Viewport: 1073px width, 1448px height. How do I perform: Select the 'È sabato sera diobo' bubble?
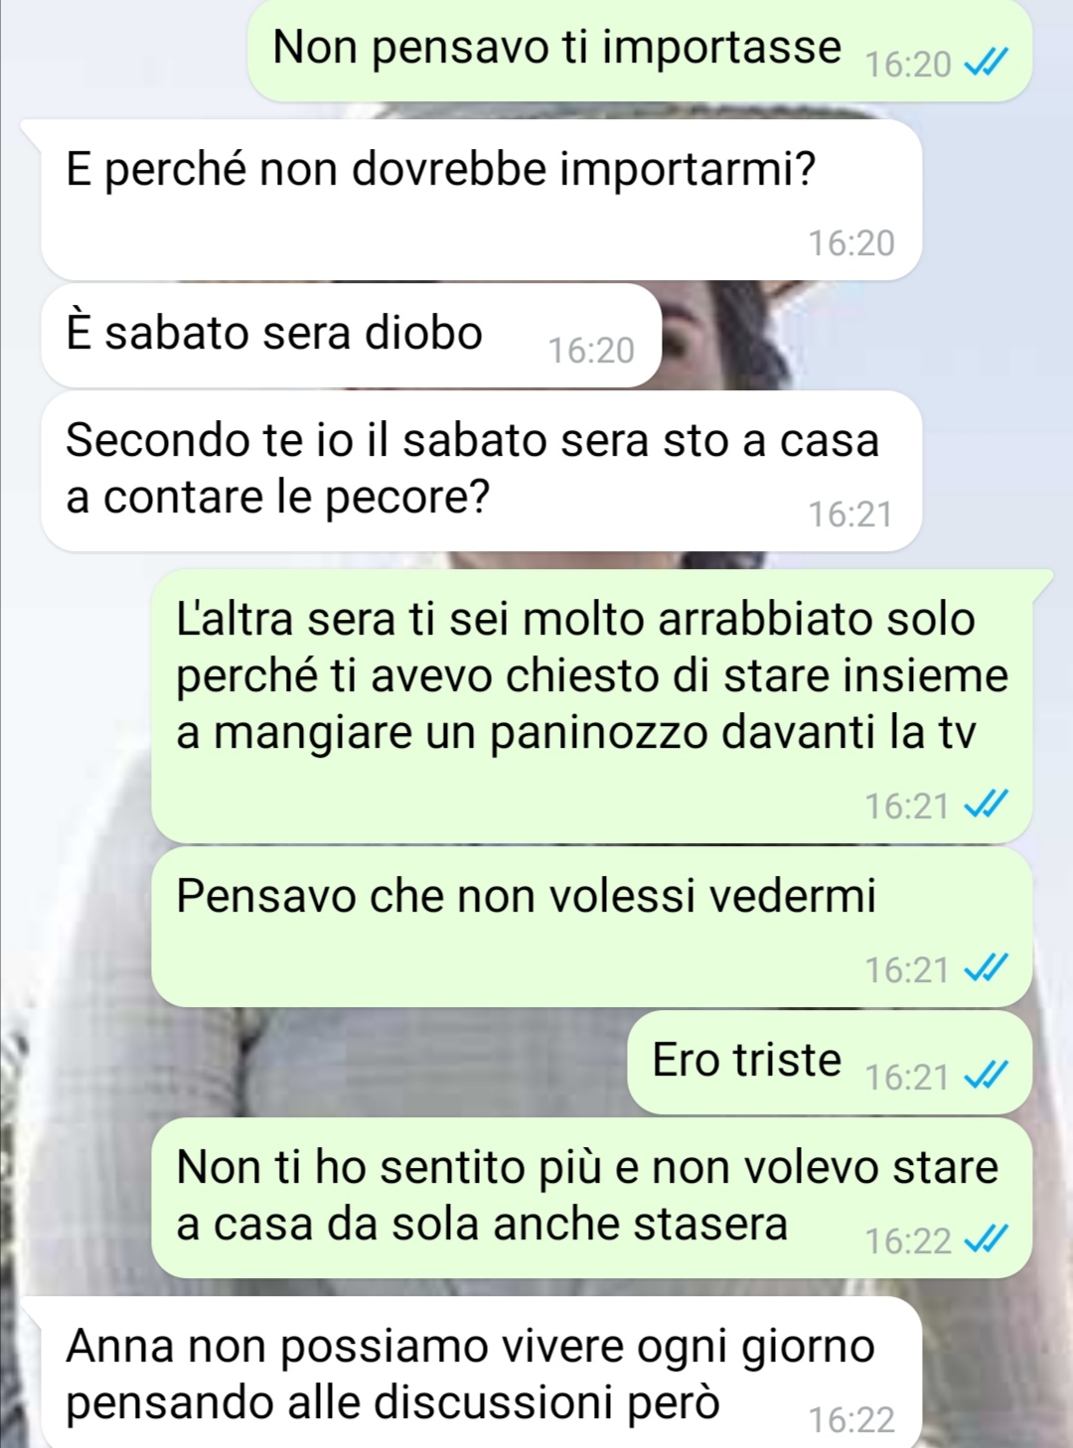click(x=351, y=336)
